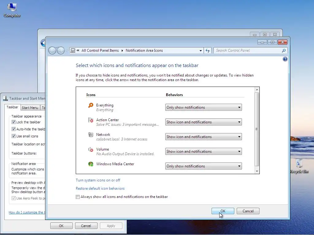The image size is (314, 235).
Task: Click 'Solve PC issues' Action Center description
Action: point(127,125)
